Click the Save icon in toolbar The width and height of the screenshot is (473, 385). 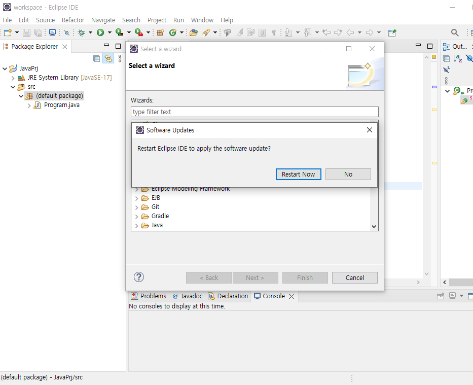(26, 32)
